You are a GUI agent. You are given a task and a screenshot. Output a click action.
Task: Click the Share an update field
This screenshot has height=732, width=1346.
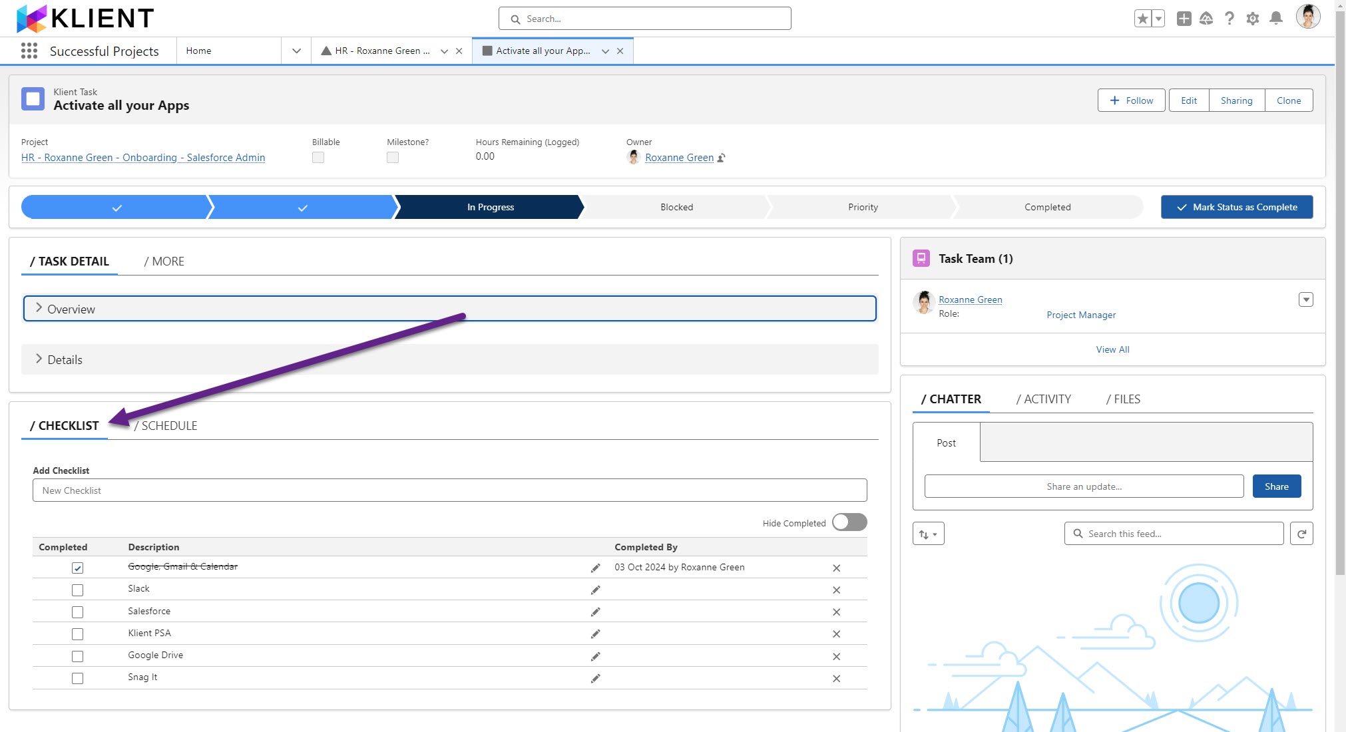tap(1084, 486)
